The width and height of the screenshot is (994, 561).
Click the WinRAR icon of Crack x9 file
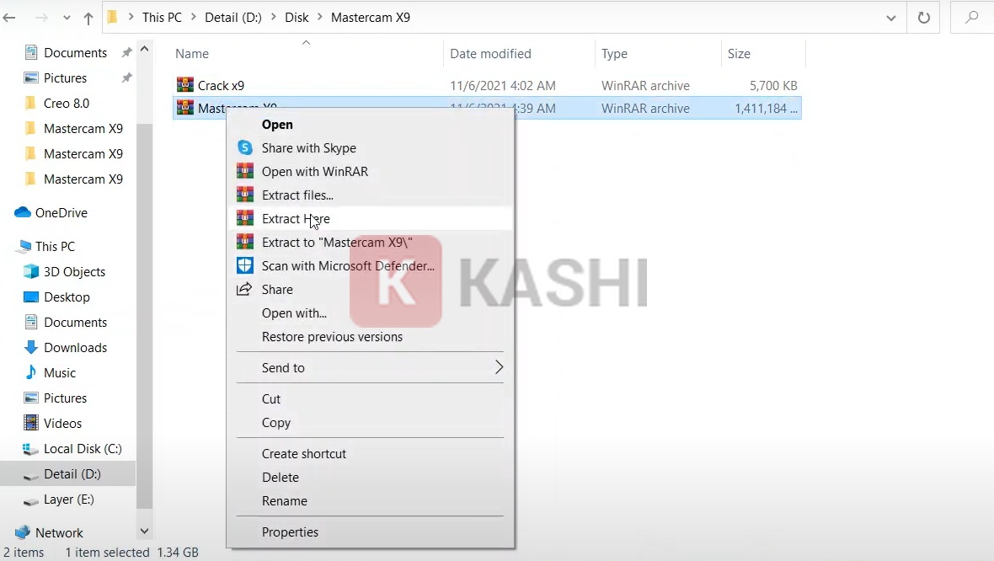(184, 85)
